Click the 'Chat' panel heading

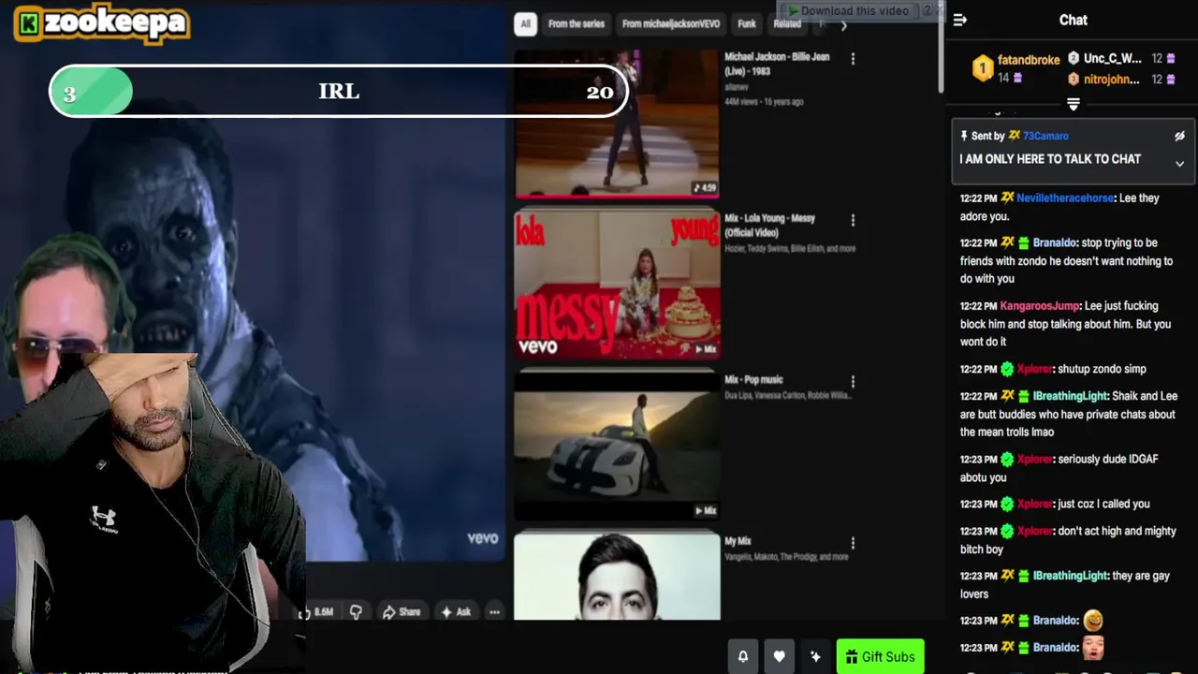point(1074,20)
